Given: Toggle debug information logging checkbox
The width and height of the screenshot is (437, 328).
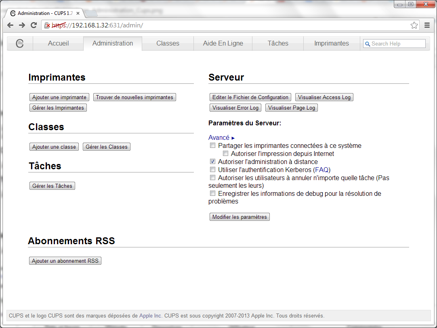Looking at the screenshot, I should tap(212, 193).
